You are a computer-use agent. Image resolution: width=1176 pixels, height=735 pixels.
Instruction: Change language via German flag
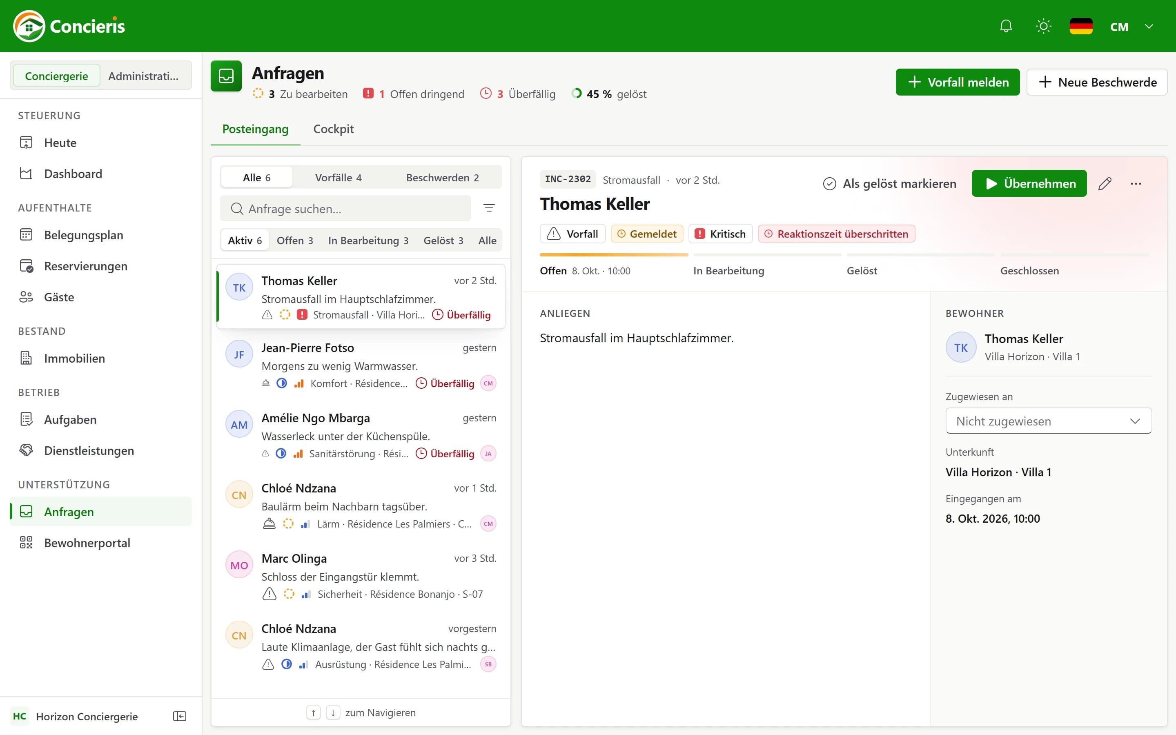[x=1081, y=26]
